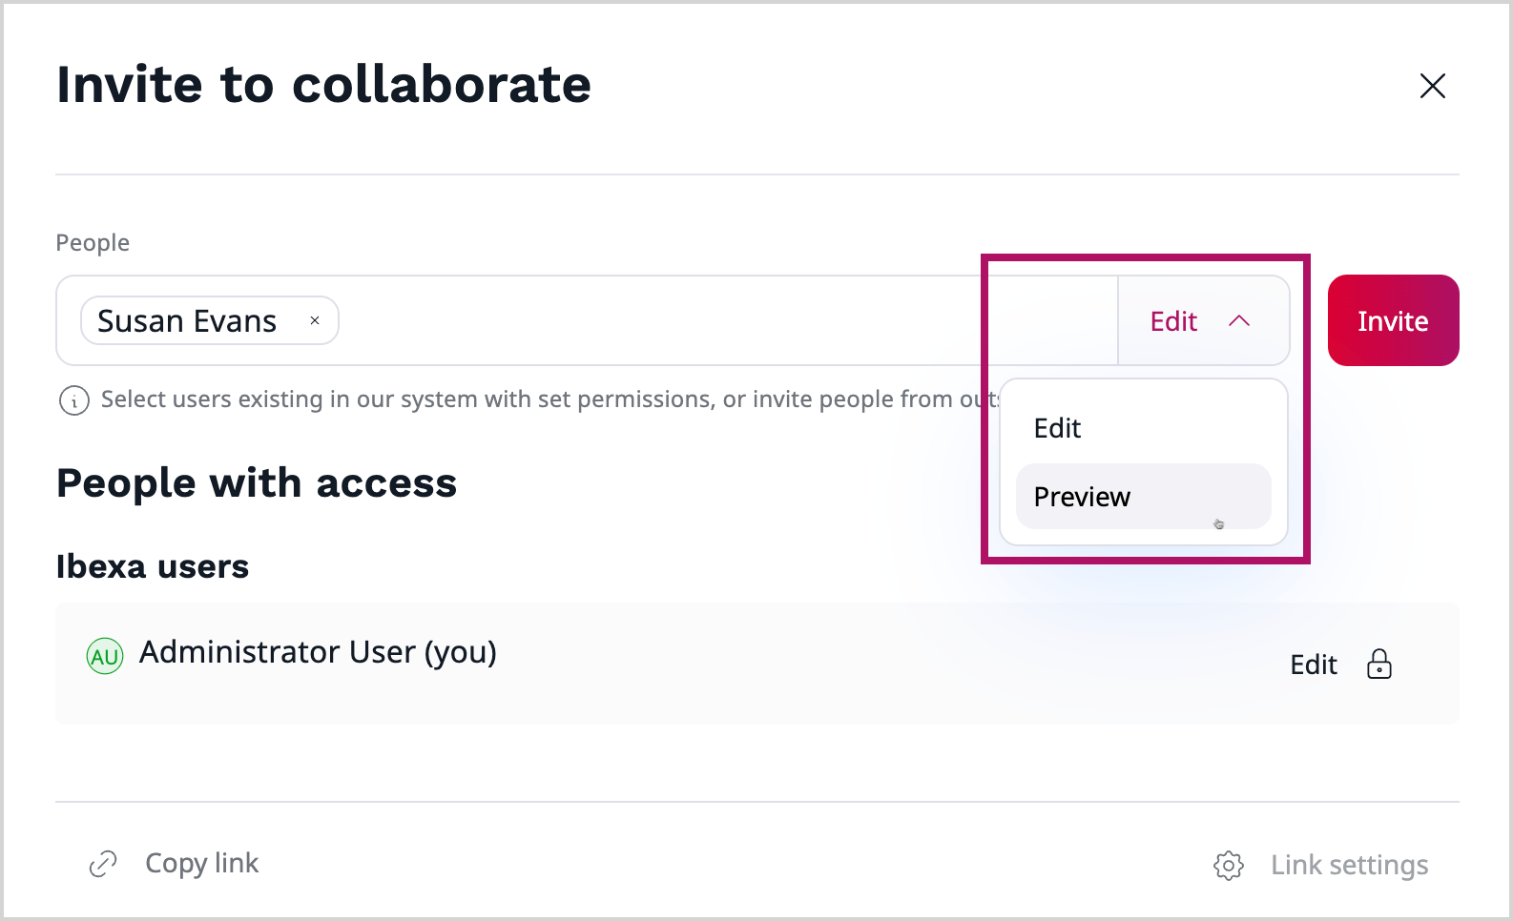Click the green AU avatar badge
Screen dimensions: 1513x921
click(105, 655)
